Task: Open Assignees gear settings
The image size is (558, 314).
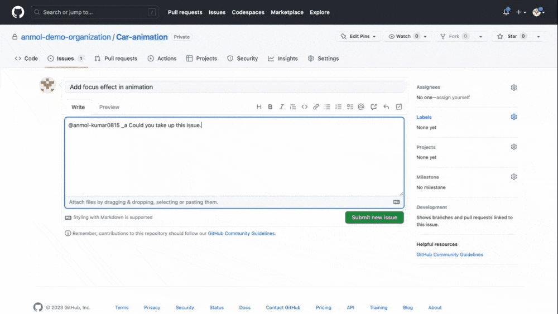Action: [513, 88]
